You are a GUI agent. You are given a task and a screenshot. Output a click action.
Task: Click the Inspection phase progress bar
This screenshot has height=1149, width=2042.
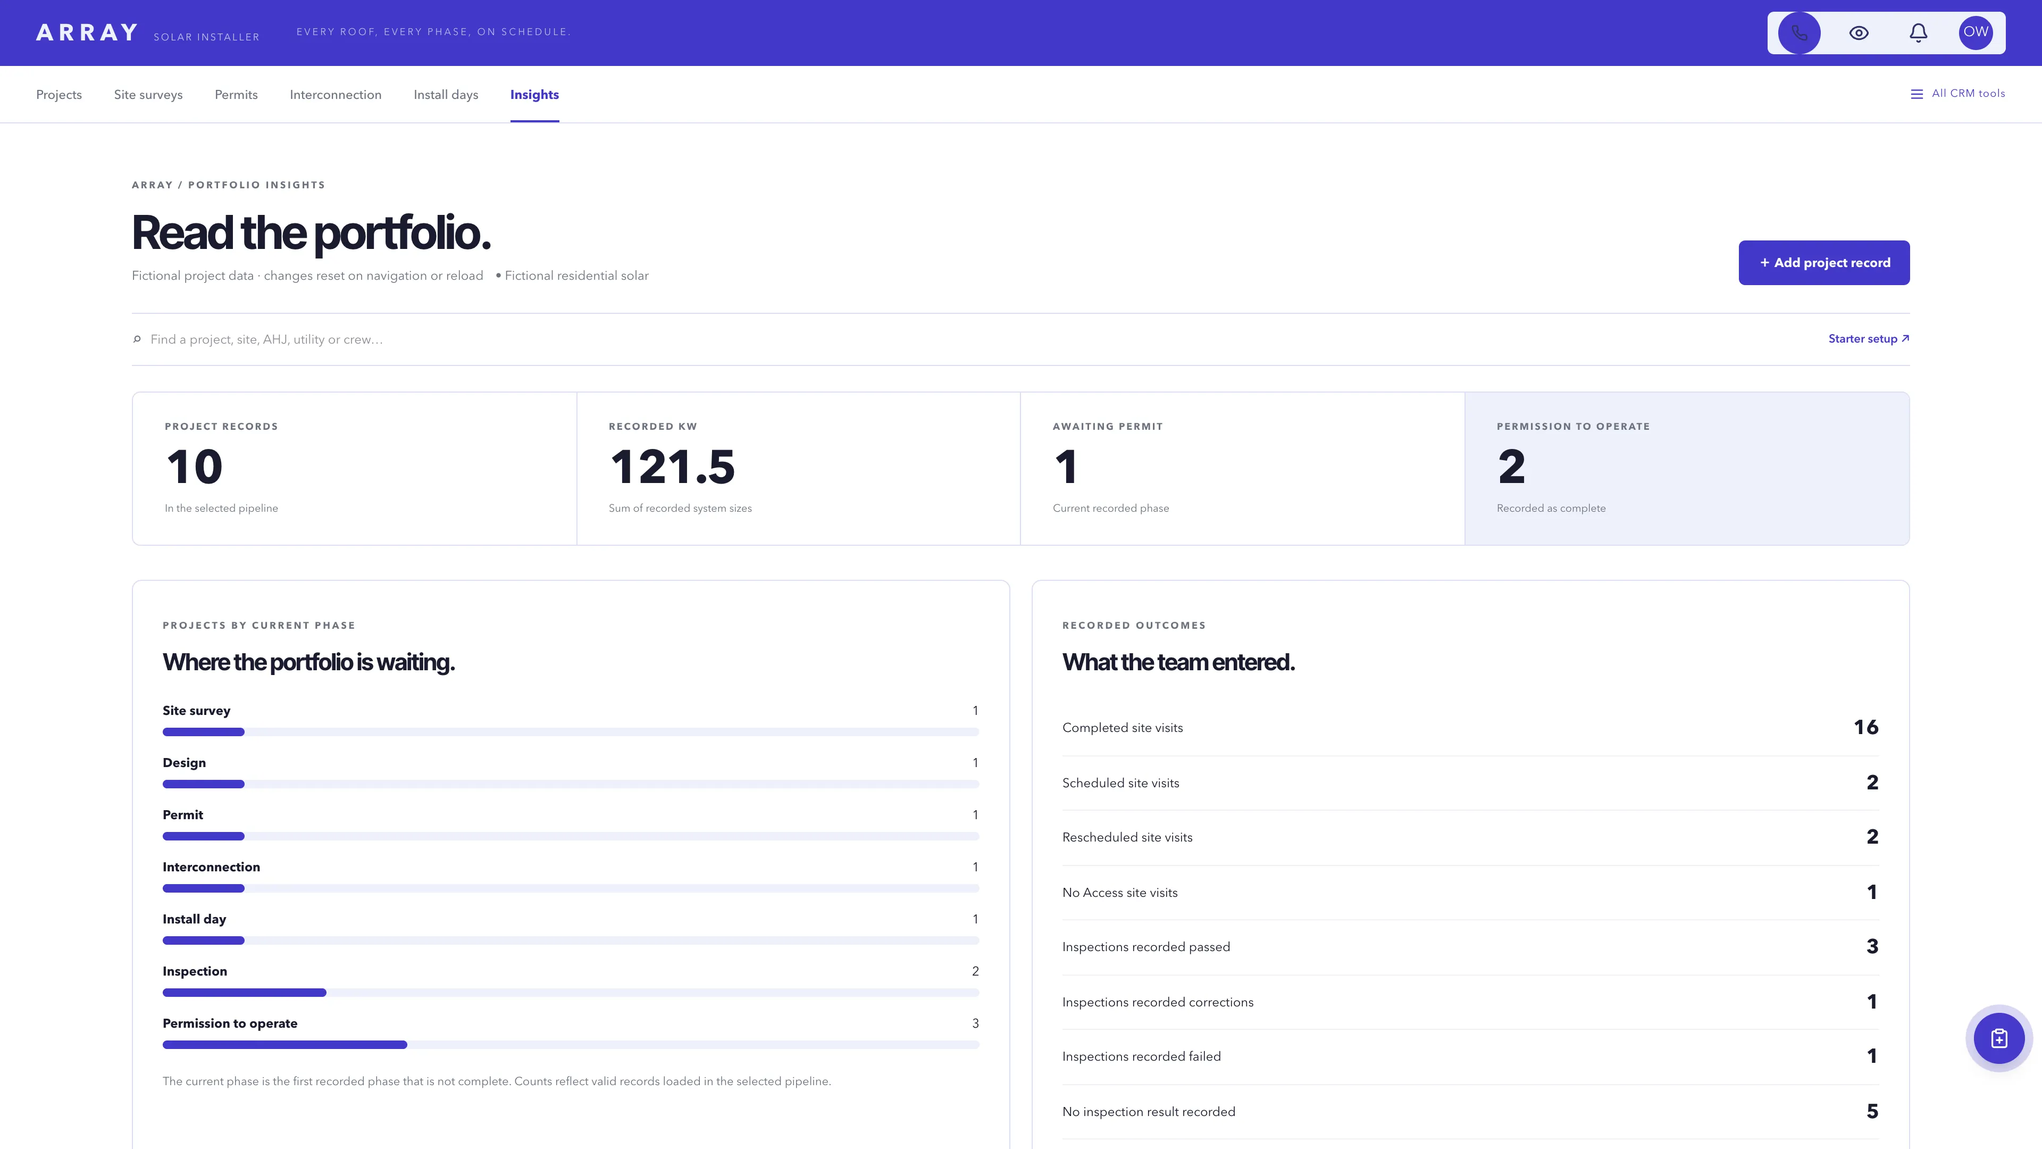tap(571, 993)
